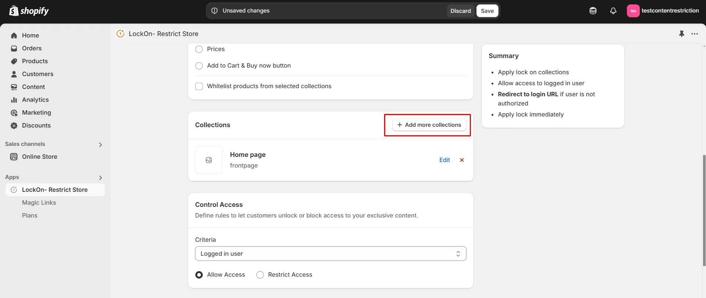Click the 'Summary' heading
Image resolution: width=706 pixels, height=298 pixels.
click(503, 56)
